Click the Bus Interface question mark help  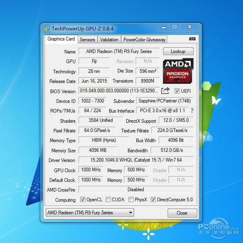click(192, 111)
